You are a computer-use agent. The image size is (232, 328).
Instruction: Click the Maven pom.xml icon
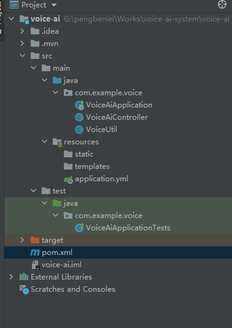point(35,252)
